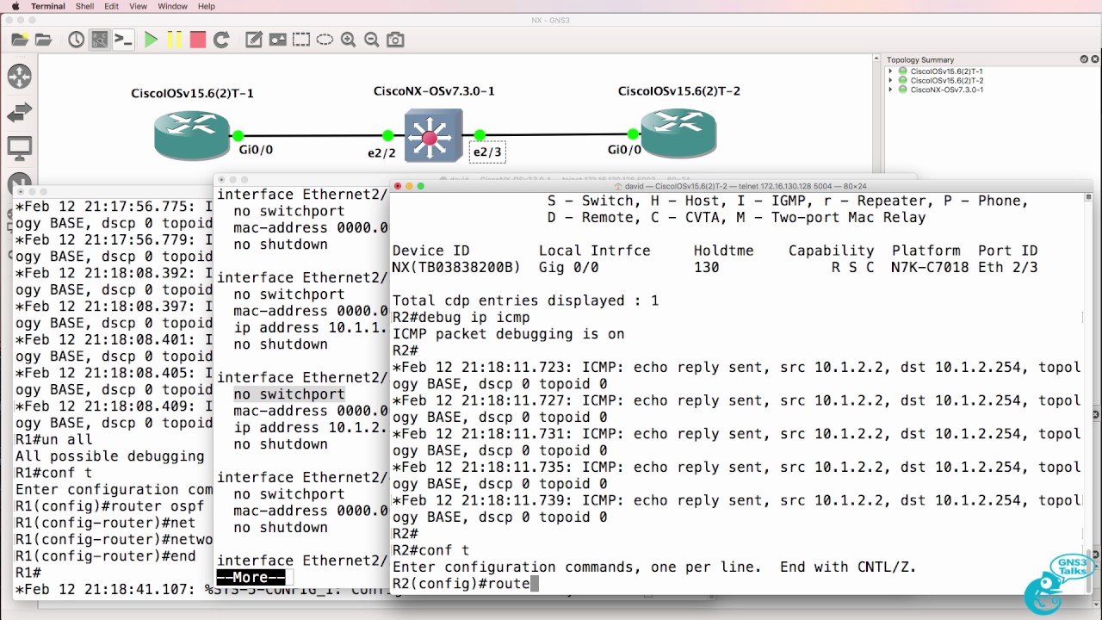Click the CiscoNX-OSv7.3.0-1 device name label
This screenshot has width=1102, height=620.
[434, 91]
